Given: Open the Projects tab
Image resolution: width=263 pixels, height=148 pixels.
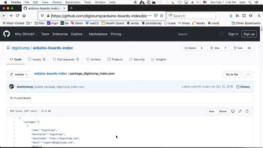Looking at the screenshot, I should (x=115, y=59).
